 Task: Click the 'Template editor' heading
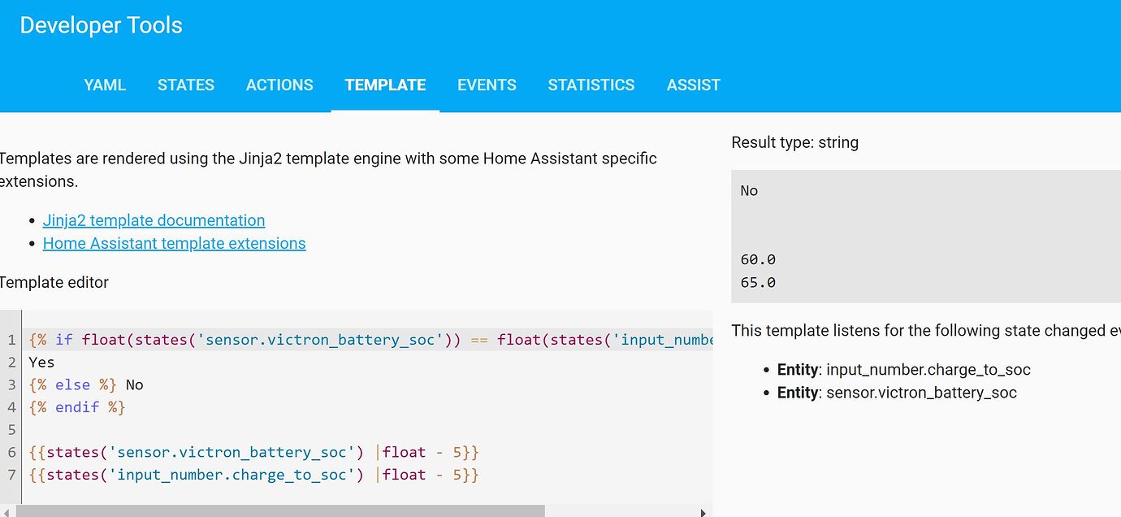point(54,282)
